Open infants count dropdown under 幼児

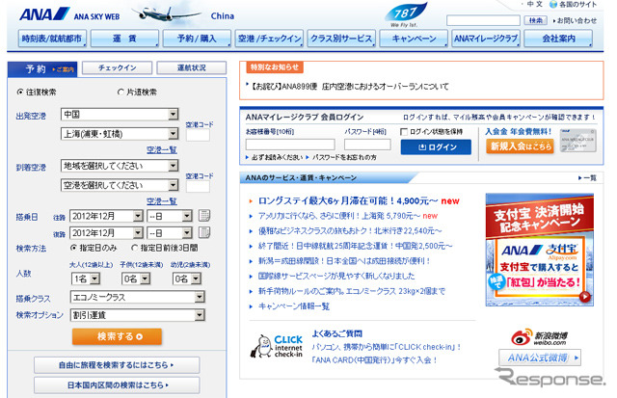point(187,279)
